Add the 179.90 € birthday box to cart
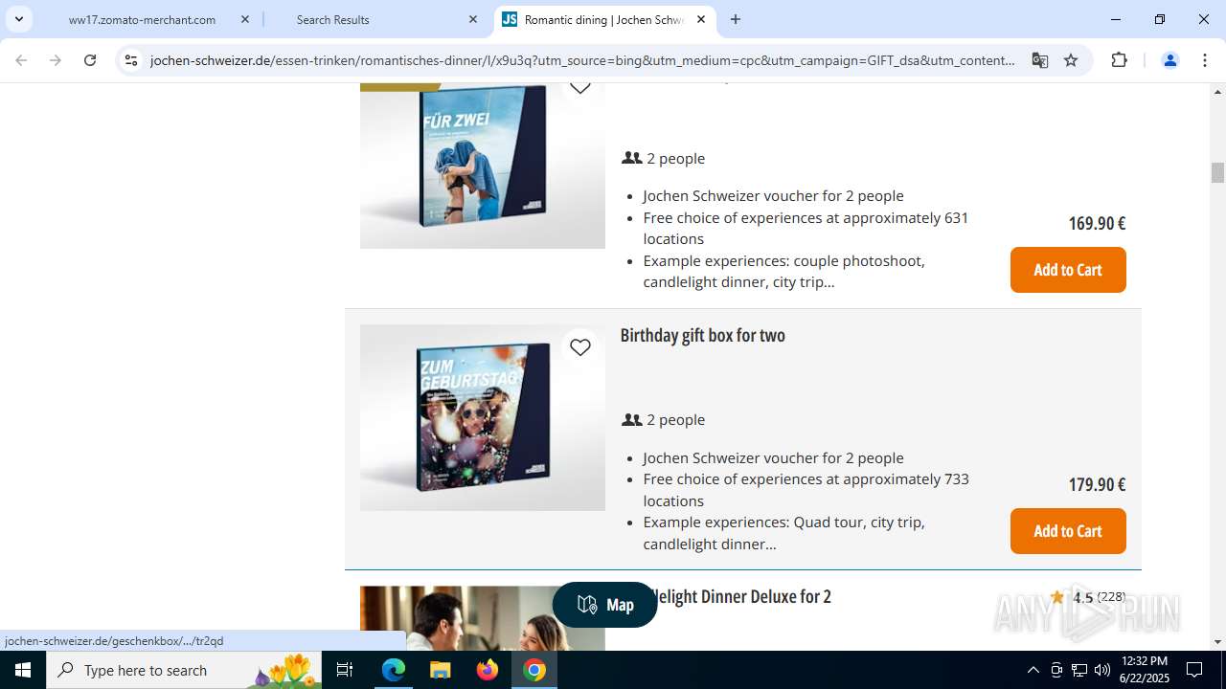The image size is (1226, 689). (x=1068, y=531)
